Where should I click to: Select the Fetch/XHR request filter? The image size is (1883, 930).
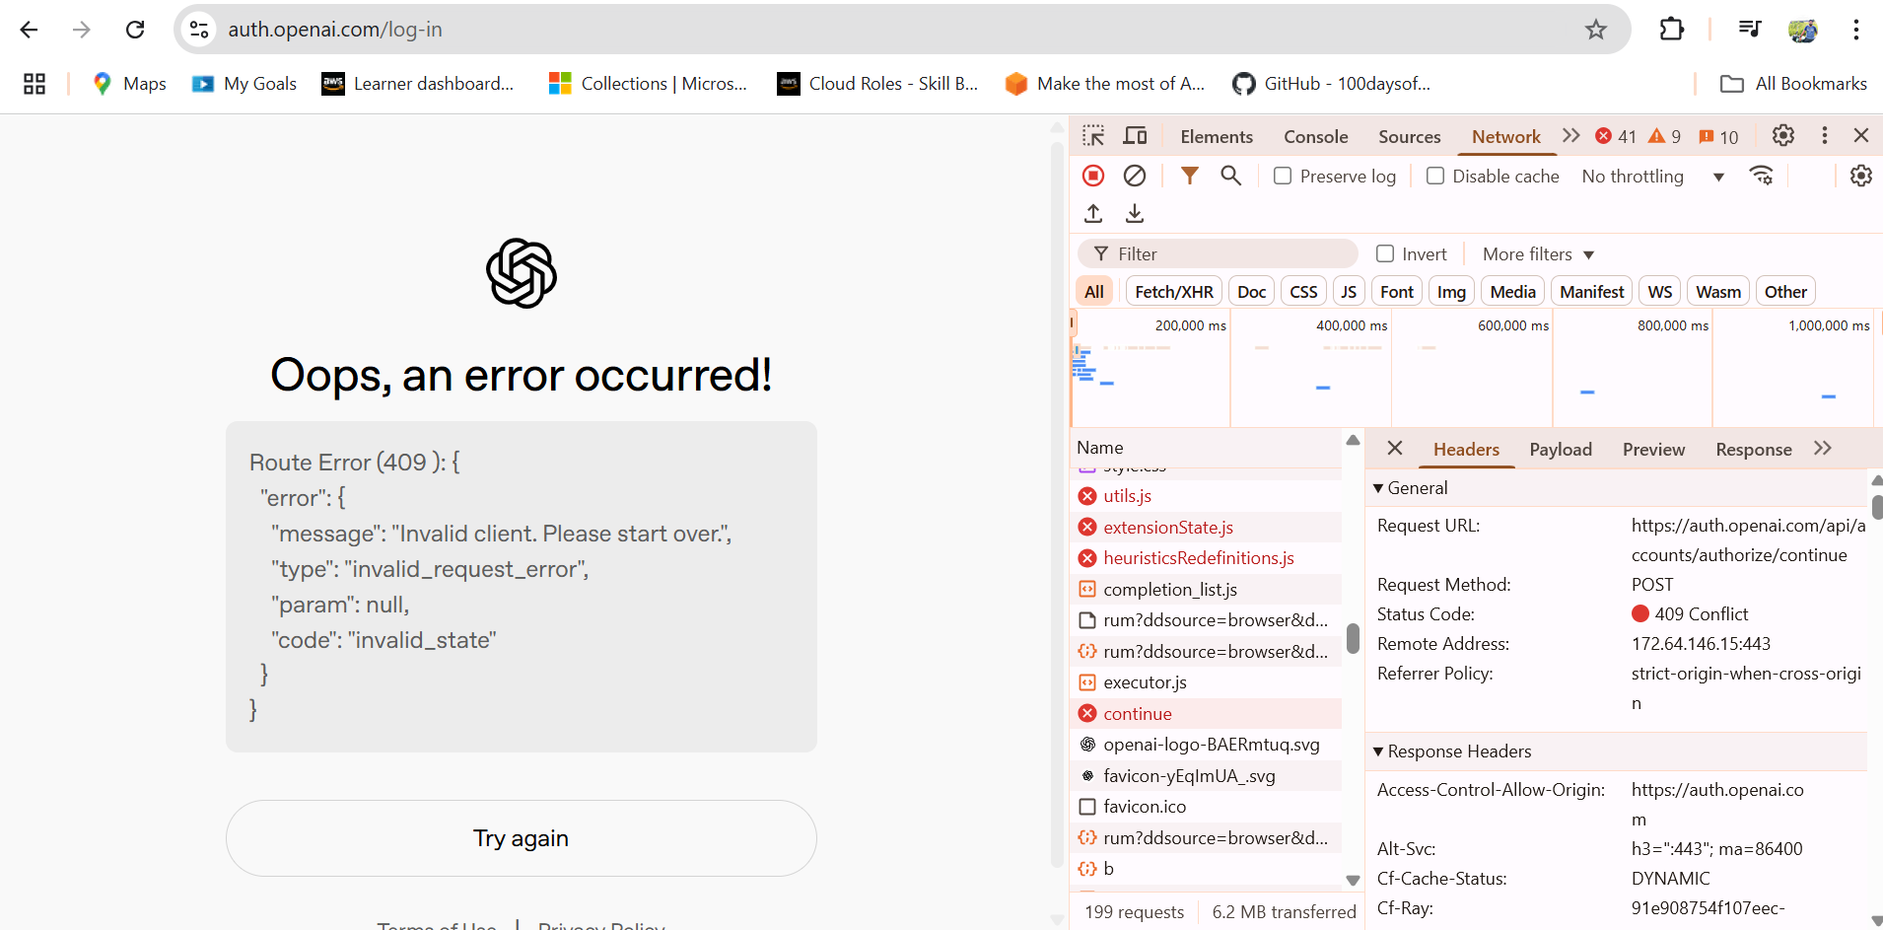(x=1173, y=290)
